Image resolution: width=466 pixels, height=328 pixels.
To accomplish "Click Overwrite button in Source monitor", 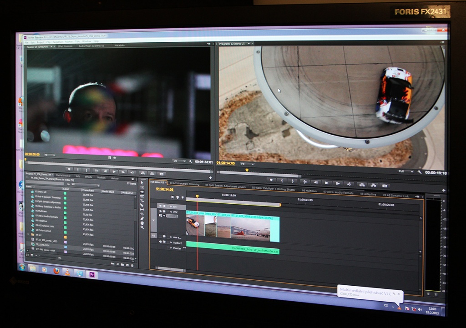I will click(152, 173).
